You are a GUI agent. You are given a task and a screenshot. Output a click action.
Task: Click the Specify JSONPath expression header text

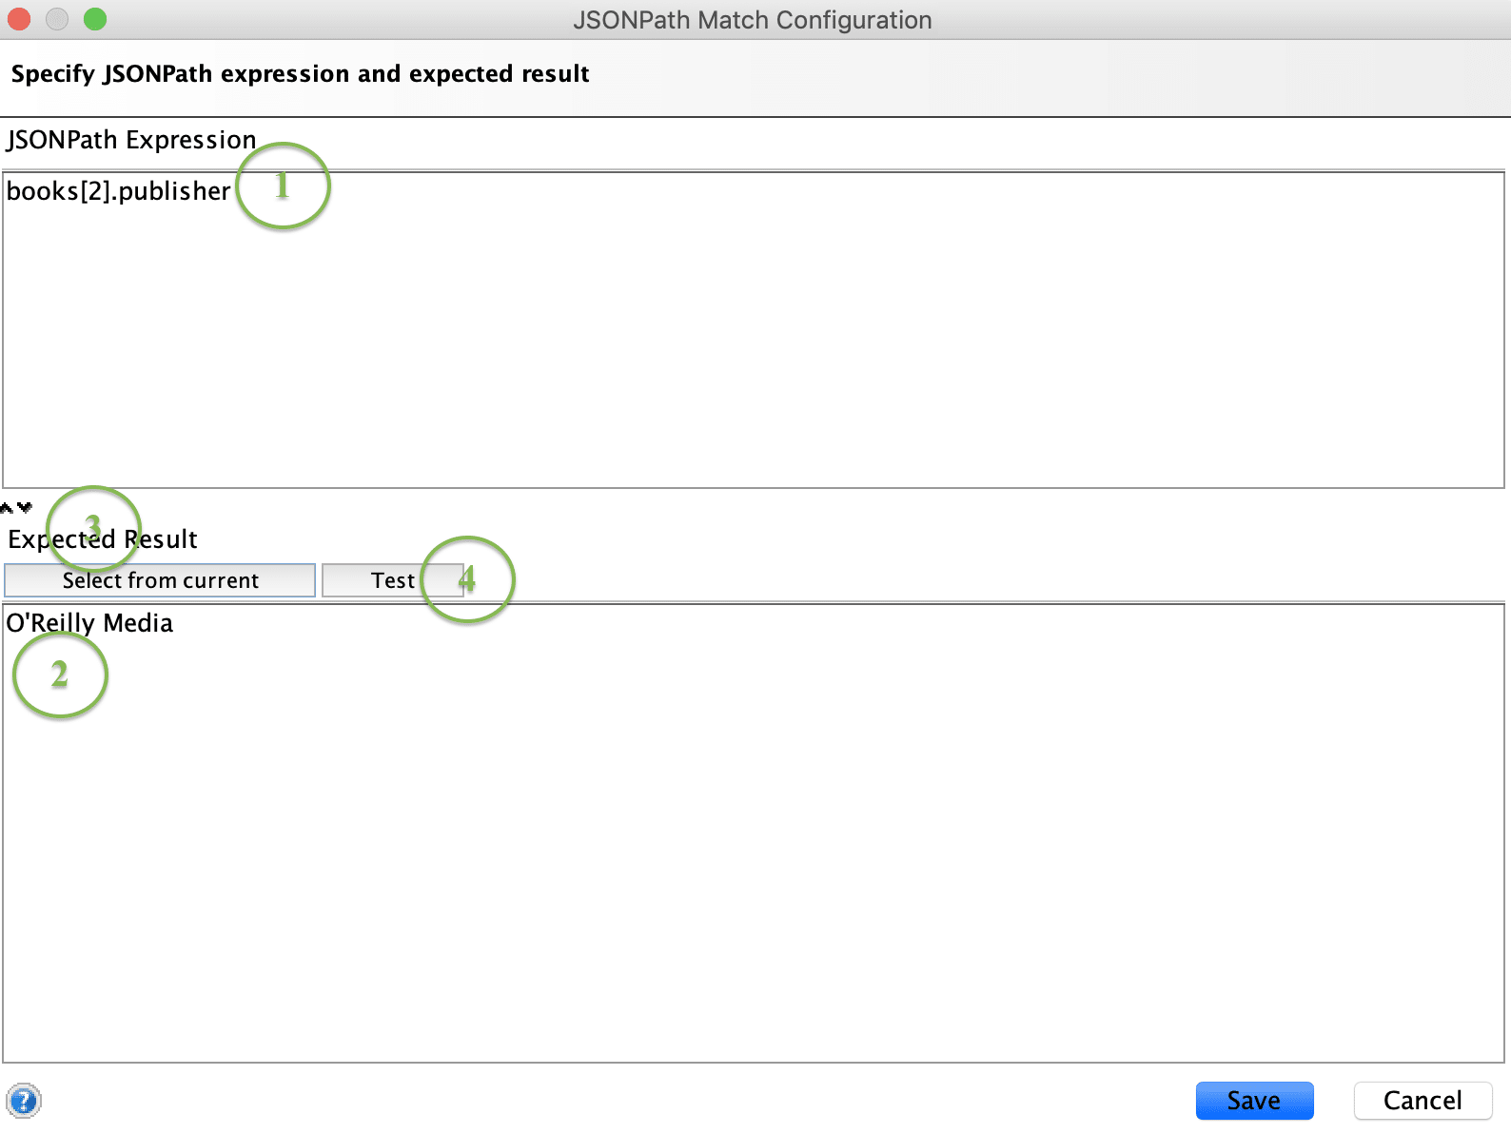click(300, 74)
